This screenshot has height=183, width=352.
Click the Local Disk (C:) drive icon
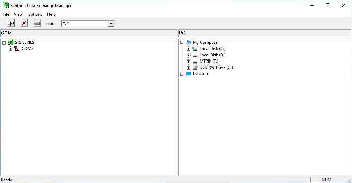(195, 49)
